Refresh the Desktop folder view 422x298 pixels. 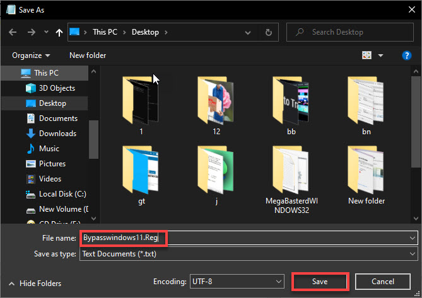pos(269,33)
